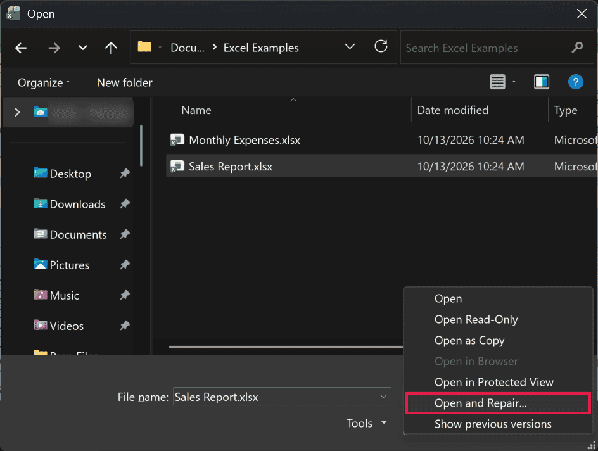Create a New folder

coord(124,82)
